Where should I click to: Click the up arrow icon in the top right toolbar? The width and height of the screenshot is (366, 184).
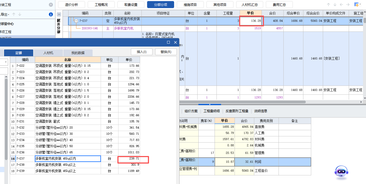(x=328, y=5)
